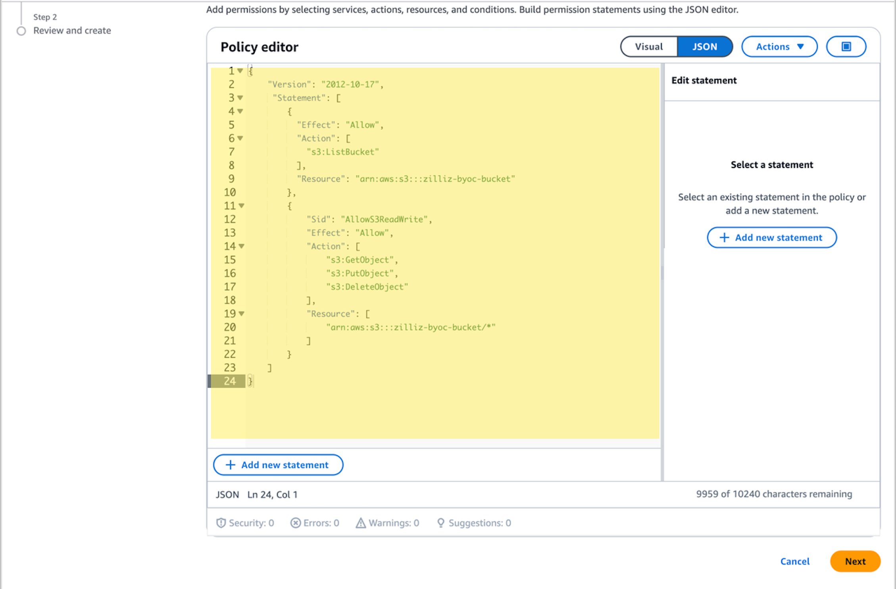Click the Review and create step
The width and height of the screenshot is (896, 589).
tap(71, 30)
